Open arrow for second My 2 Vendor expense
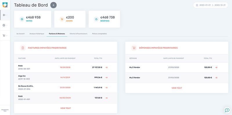232x115 pixels. [216, 78]
